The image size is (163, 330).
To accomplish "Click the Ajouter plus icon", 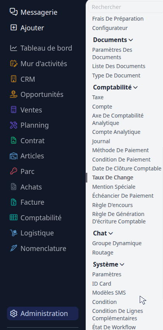I will 14,28.
